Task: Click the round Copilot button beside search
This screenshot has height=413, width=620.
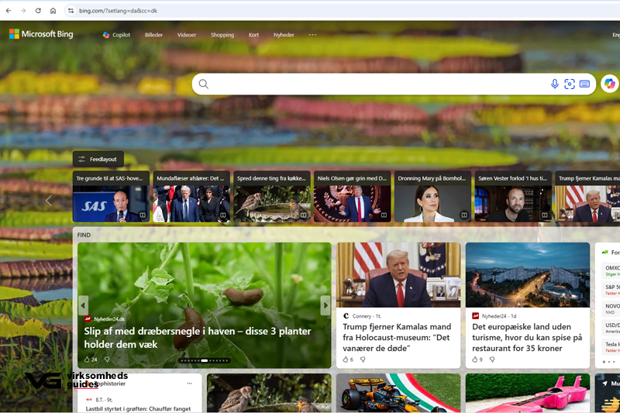Action: (x=609, y=84)
